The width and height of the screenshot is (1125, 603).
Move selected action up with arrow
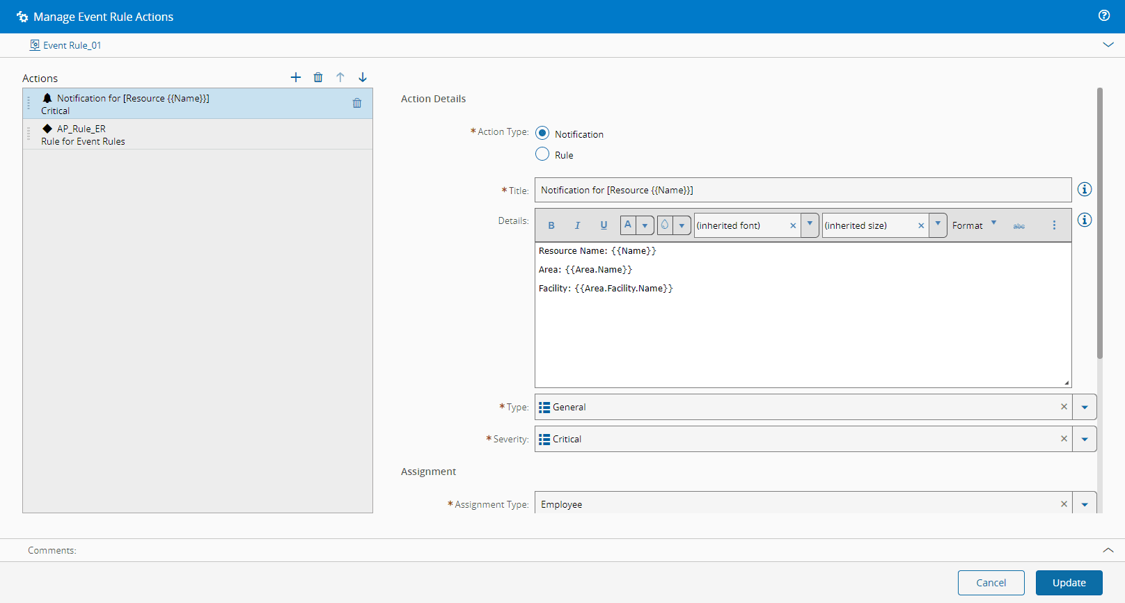pos(340,77)
